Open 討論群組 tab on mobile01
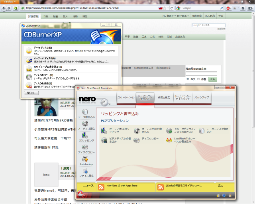The image size is (255, 204). tap(33, 16)
